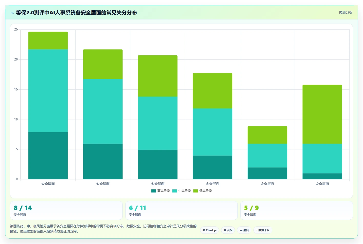The width and height of the screenshot is (363, 244).
Task: Select the 5 / 9 stat card
Action: (297, 210)
